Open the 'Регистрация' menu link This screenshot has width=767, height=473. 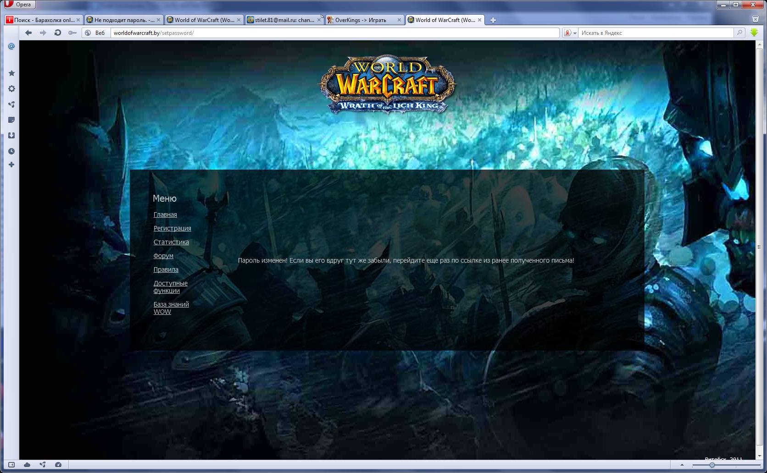172,228
